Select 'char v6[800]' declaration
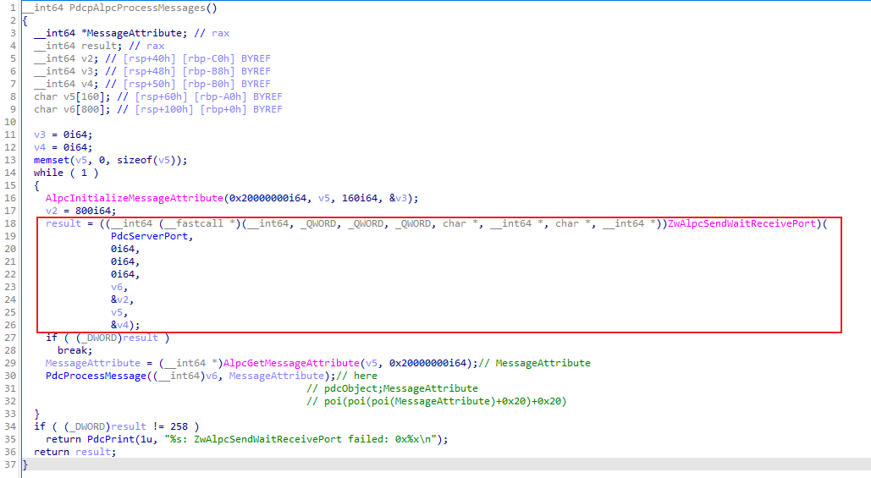871x478 pixels. [x=72, y=109]
